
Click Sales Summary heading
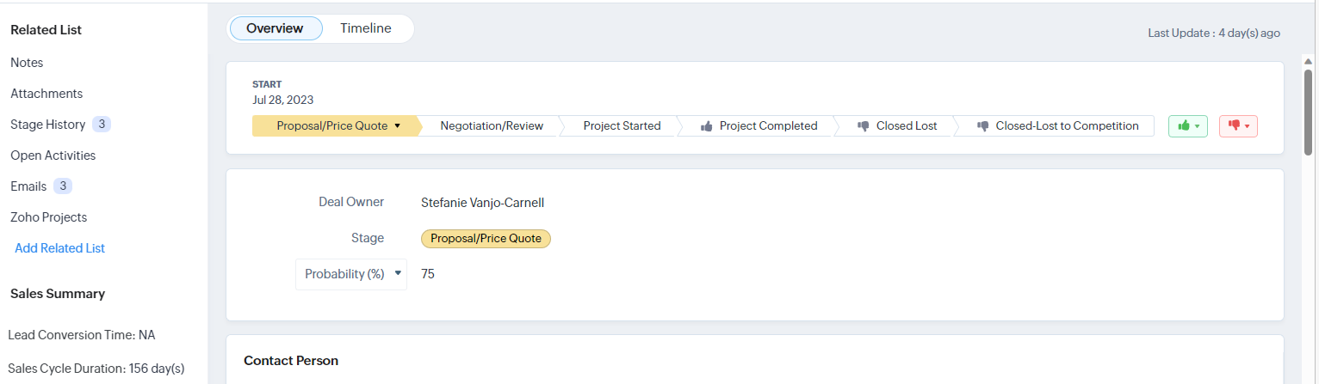58,294
